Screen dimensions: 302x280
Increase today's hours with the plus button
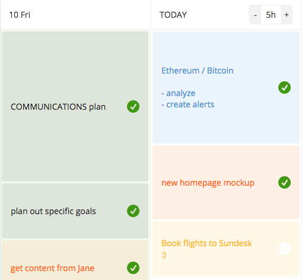[287, 15]
